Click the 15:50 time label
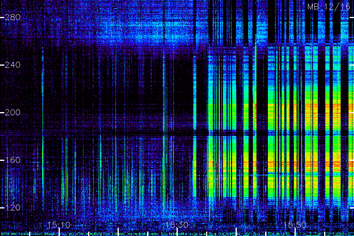The width and height of the screenshot is (354, 236). 295,225
